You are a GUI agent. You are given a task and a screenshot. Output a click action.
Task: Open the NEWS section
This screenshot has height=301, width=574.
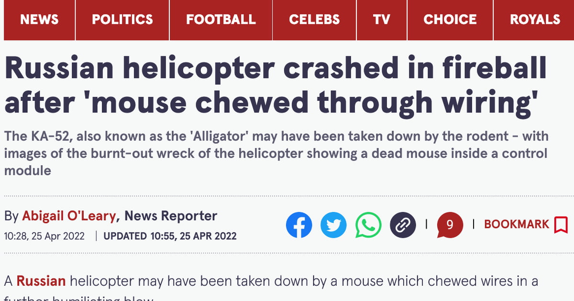[x=39, y=20]
